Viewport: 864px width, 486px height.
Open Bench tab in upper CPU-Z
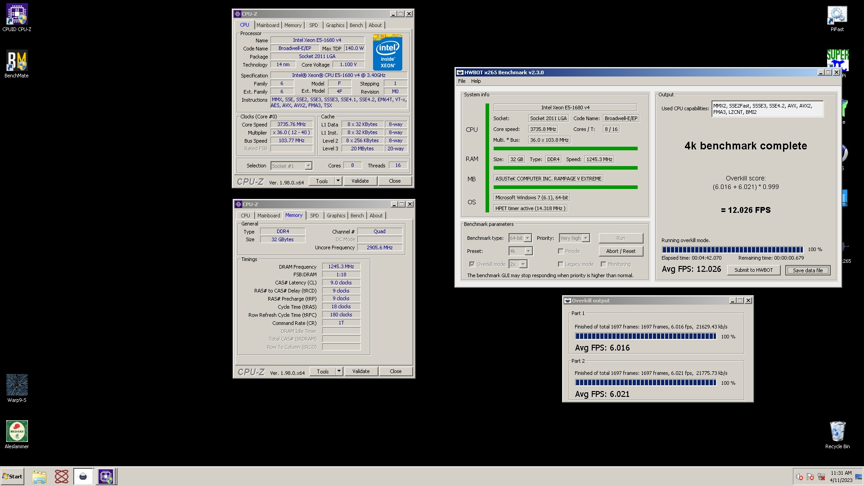(x=356, y=25)
